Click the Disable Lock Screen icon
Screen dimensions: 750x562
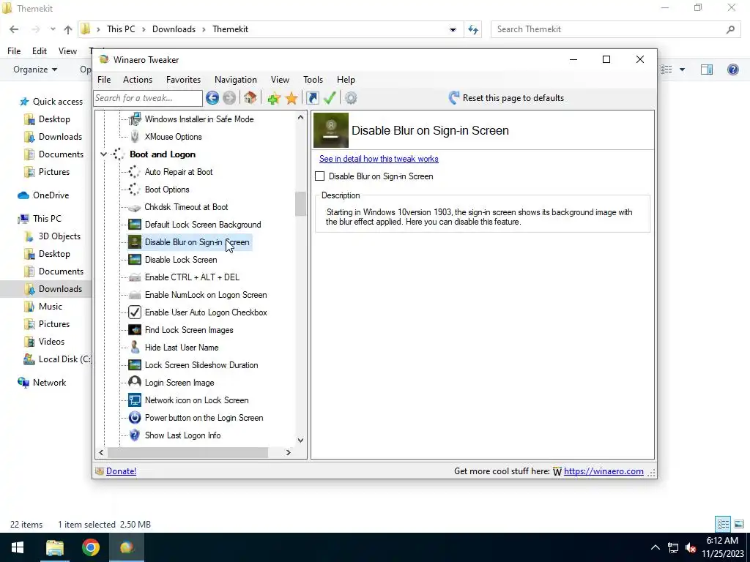pos(135,260)
